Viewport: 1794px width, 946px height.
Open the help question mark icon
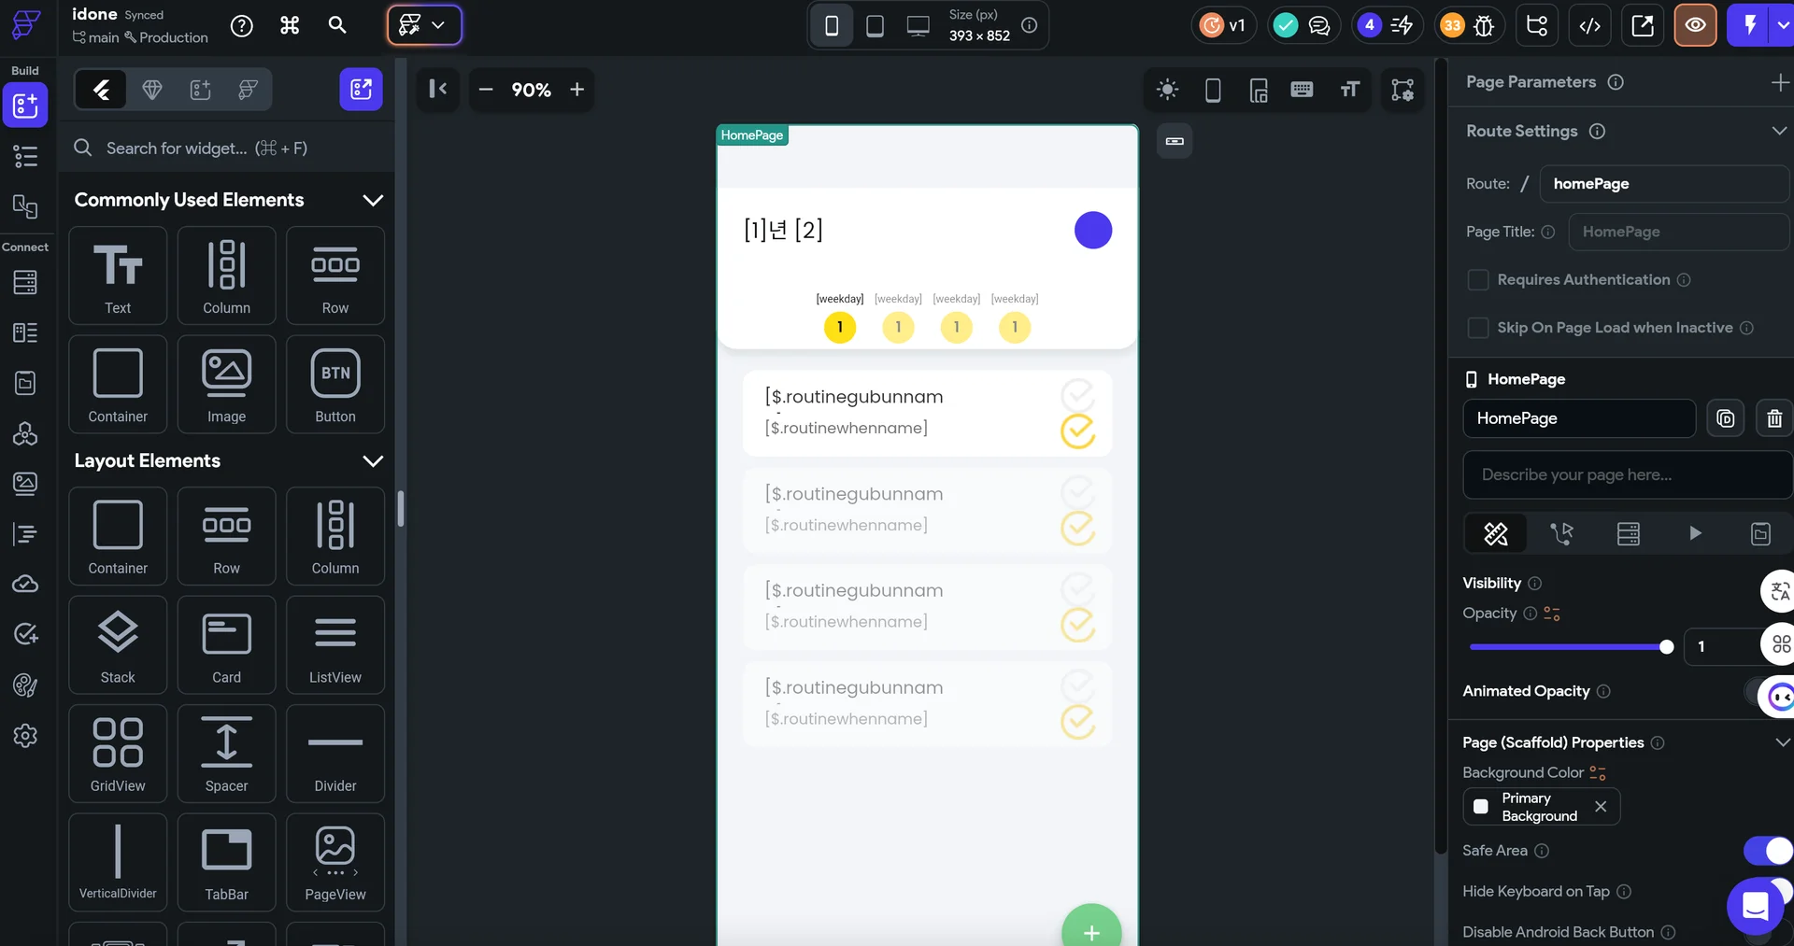242,26
